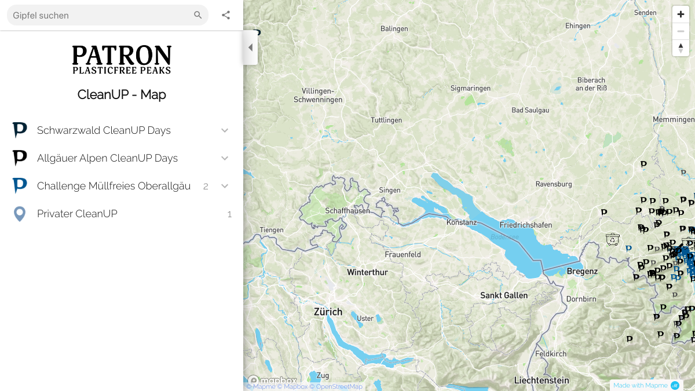Focus the Gipfel suchen search field

tap(102, 15)
